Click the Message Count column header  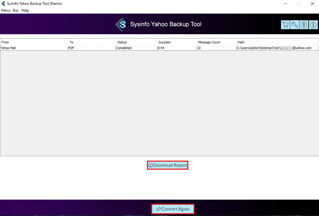point(216,42)
